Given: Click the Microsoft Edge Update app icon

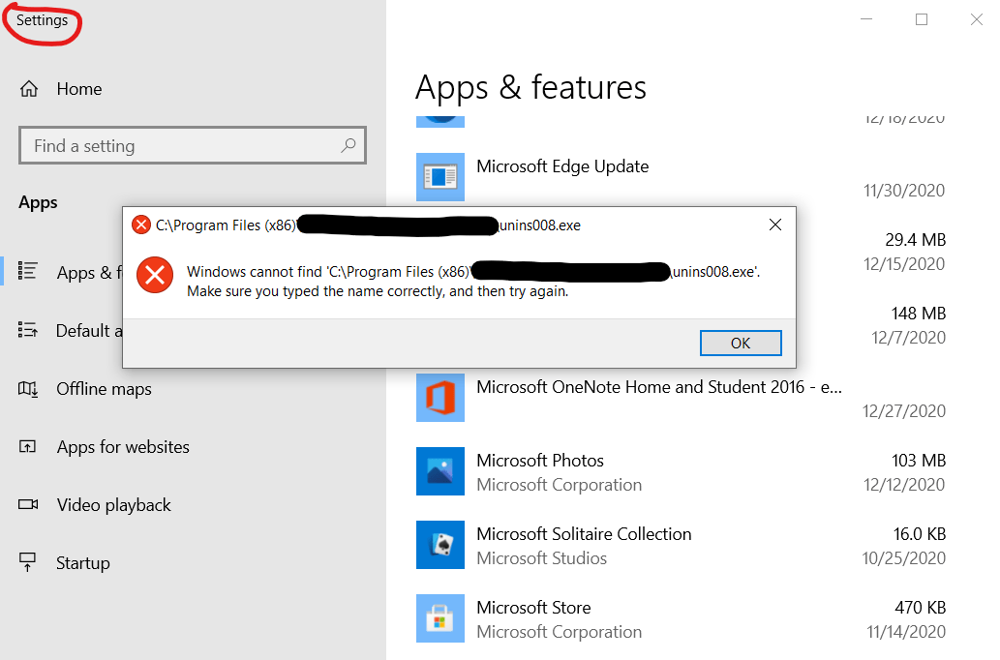Looking at the screenshot, I should [440, 177].
